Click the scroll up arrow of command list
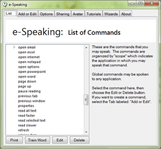 click(x=86, y=48)
